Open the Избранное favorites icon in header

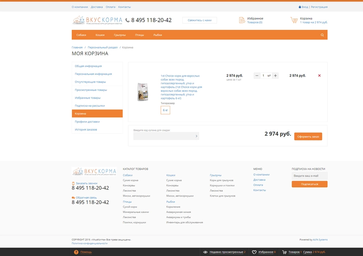point(242,20)
